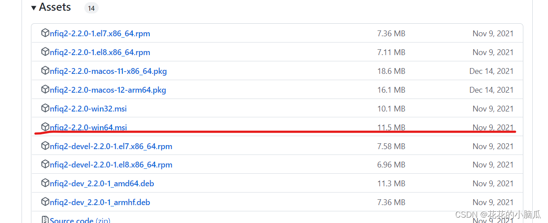
Task: Open the Source code (zip) link
Action: (x=80, y=220)
